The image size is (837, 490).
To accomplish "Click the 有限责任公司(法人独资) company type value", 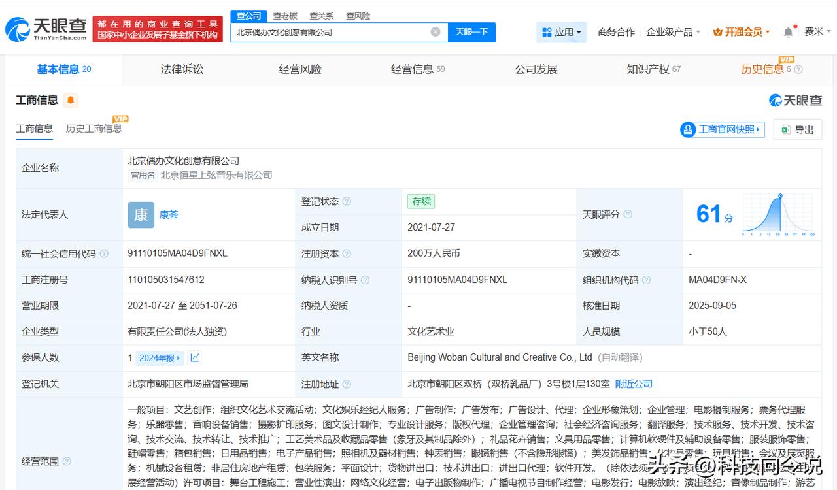I will 177,331.
